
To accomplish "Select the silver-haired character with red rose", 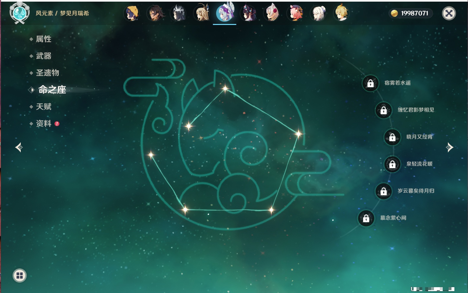I will point(272,13).
